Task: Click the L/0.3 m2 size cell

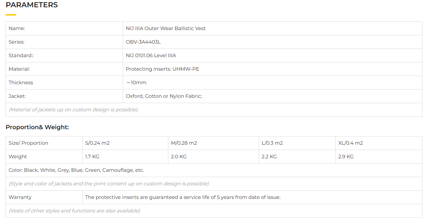Action: (272, 143)
